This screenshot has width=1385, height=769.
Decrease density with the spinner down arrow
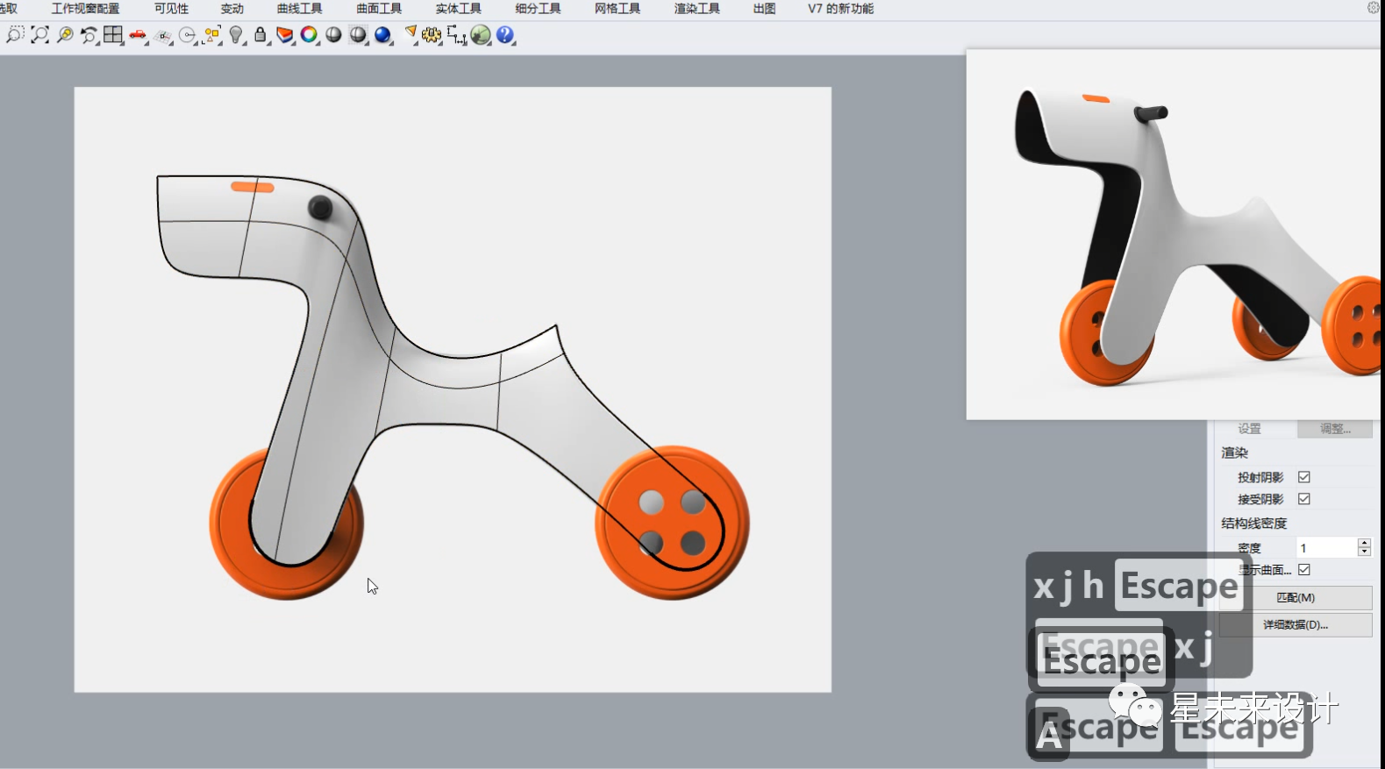pos(1364,552)
